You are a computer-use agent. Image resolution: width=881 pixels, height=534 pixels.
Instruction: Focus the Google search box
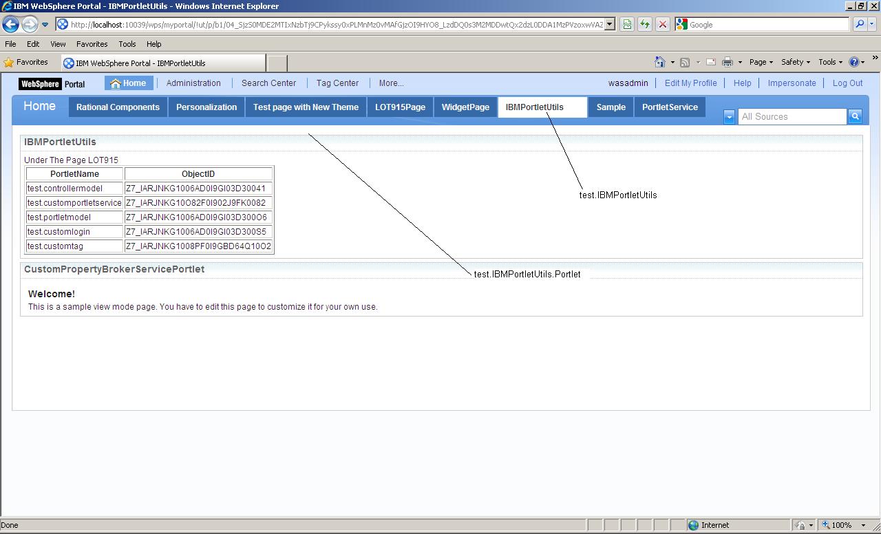[x=768, y=25]
